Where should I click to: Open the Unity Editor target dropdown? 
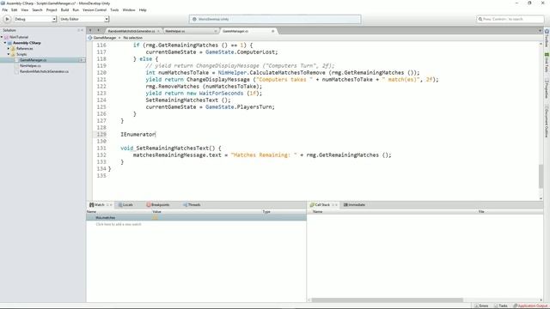pyautogui.click(x=84, y=19)
